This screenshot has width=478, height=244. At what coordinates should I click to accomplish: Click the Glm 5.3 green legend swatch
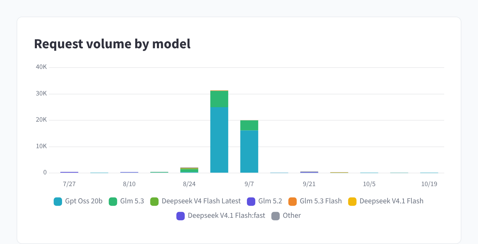113,201
